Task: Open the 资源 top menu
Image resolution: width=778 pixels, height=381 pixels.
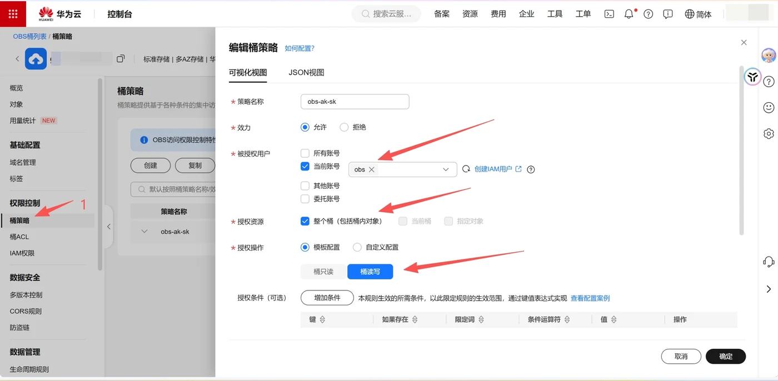Action: [x=470, y=14]
